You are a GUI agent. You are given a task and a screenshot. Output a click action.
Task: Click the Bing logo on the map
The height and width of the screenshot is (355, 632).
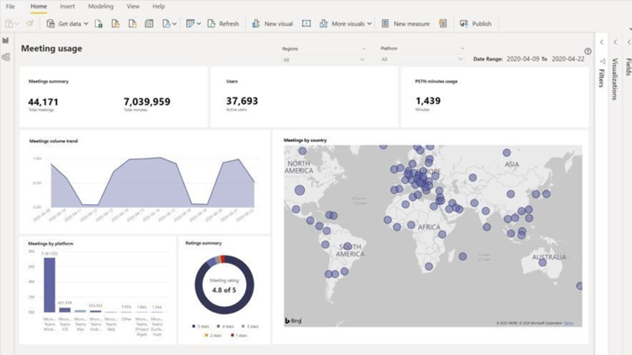[x=293, y=321]
